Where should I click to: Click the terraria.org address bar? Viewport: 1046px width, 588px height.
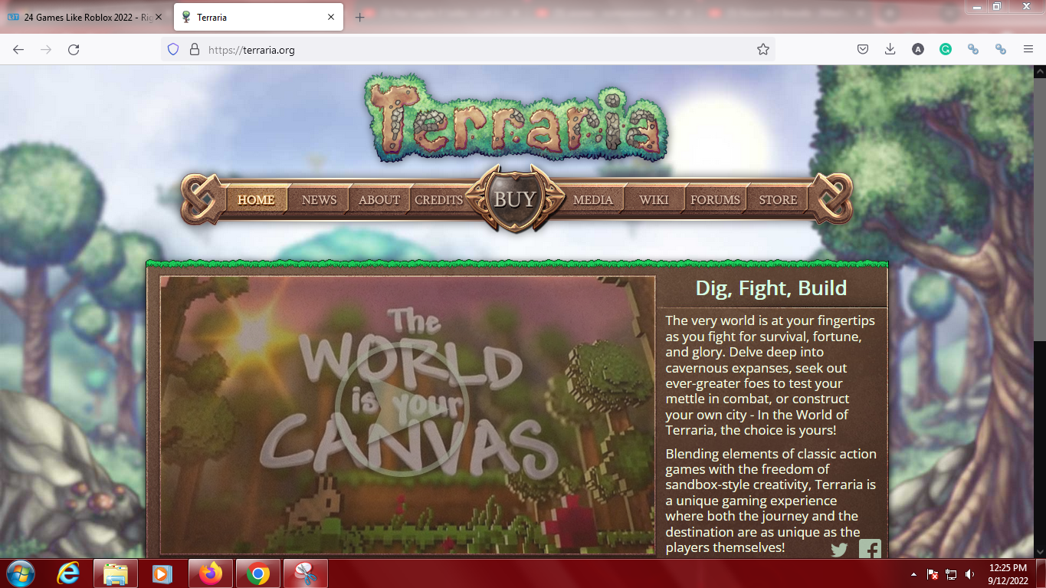coord(467,49)
